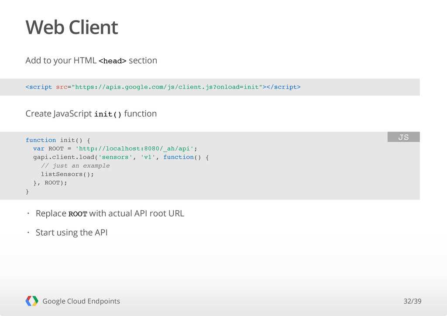This screenshot has height=316, width=447.
Task: Click the 'v1' string literal
Action: [x=148, y=157]
